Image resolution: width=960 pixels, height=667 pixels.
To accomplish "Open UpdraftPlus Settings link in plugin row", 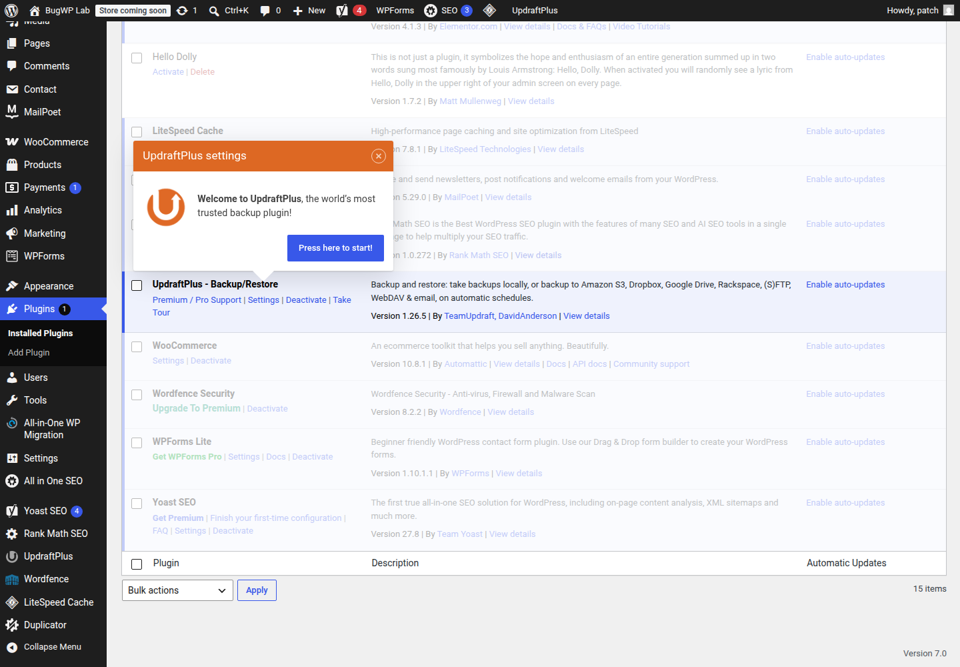I will tap(263, 300).
